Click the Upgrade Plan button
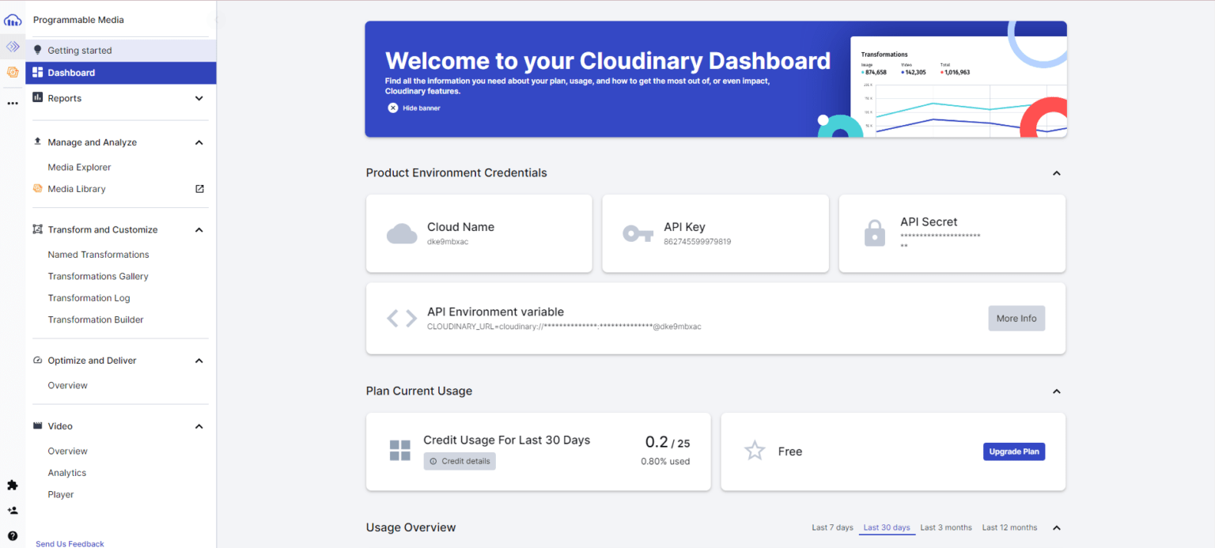The height and width of the screenshot is (548, 1215). (x=1013, y=451)
